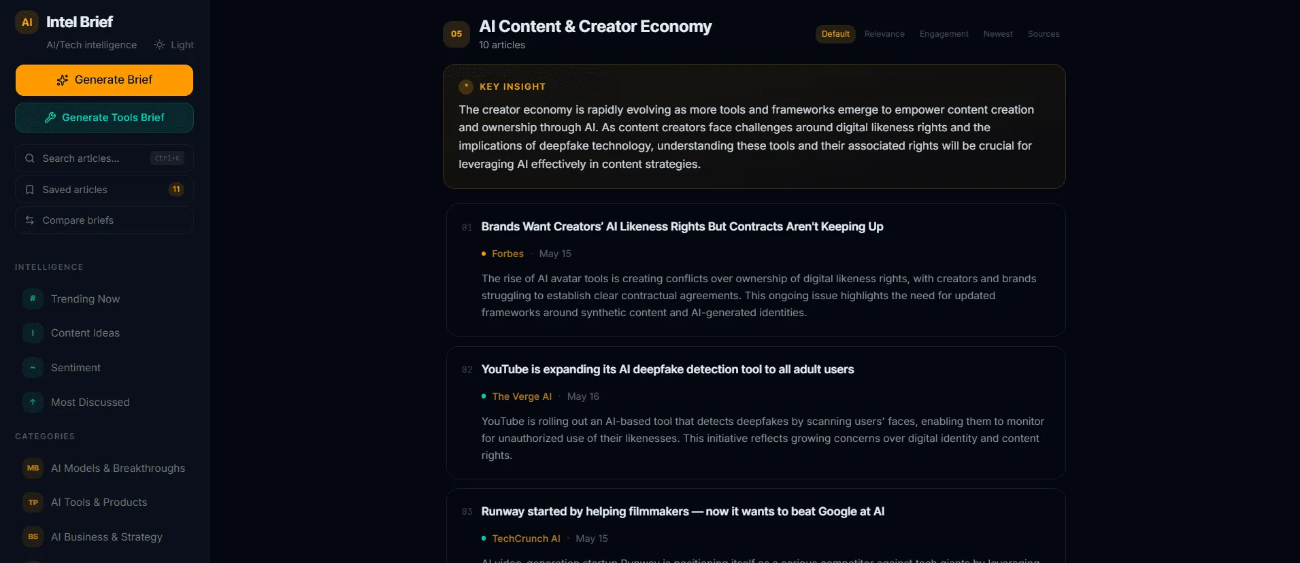This screenshot has height=563, width=1300.
Task: Open Trending Now hash icon
Action: point(33,298)
